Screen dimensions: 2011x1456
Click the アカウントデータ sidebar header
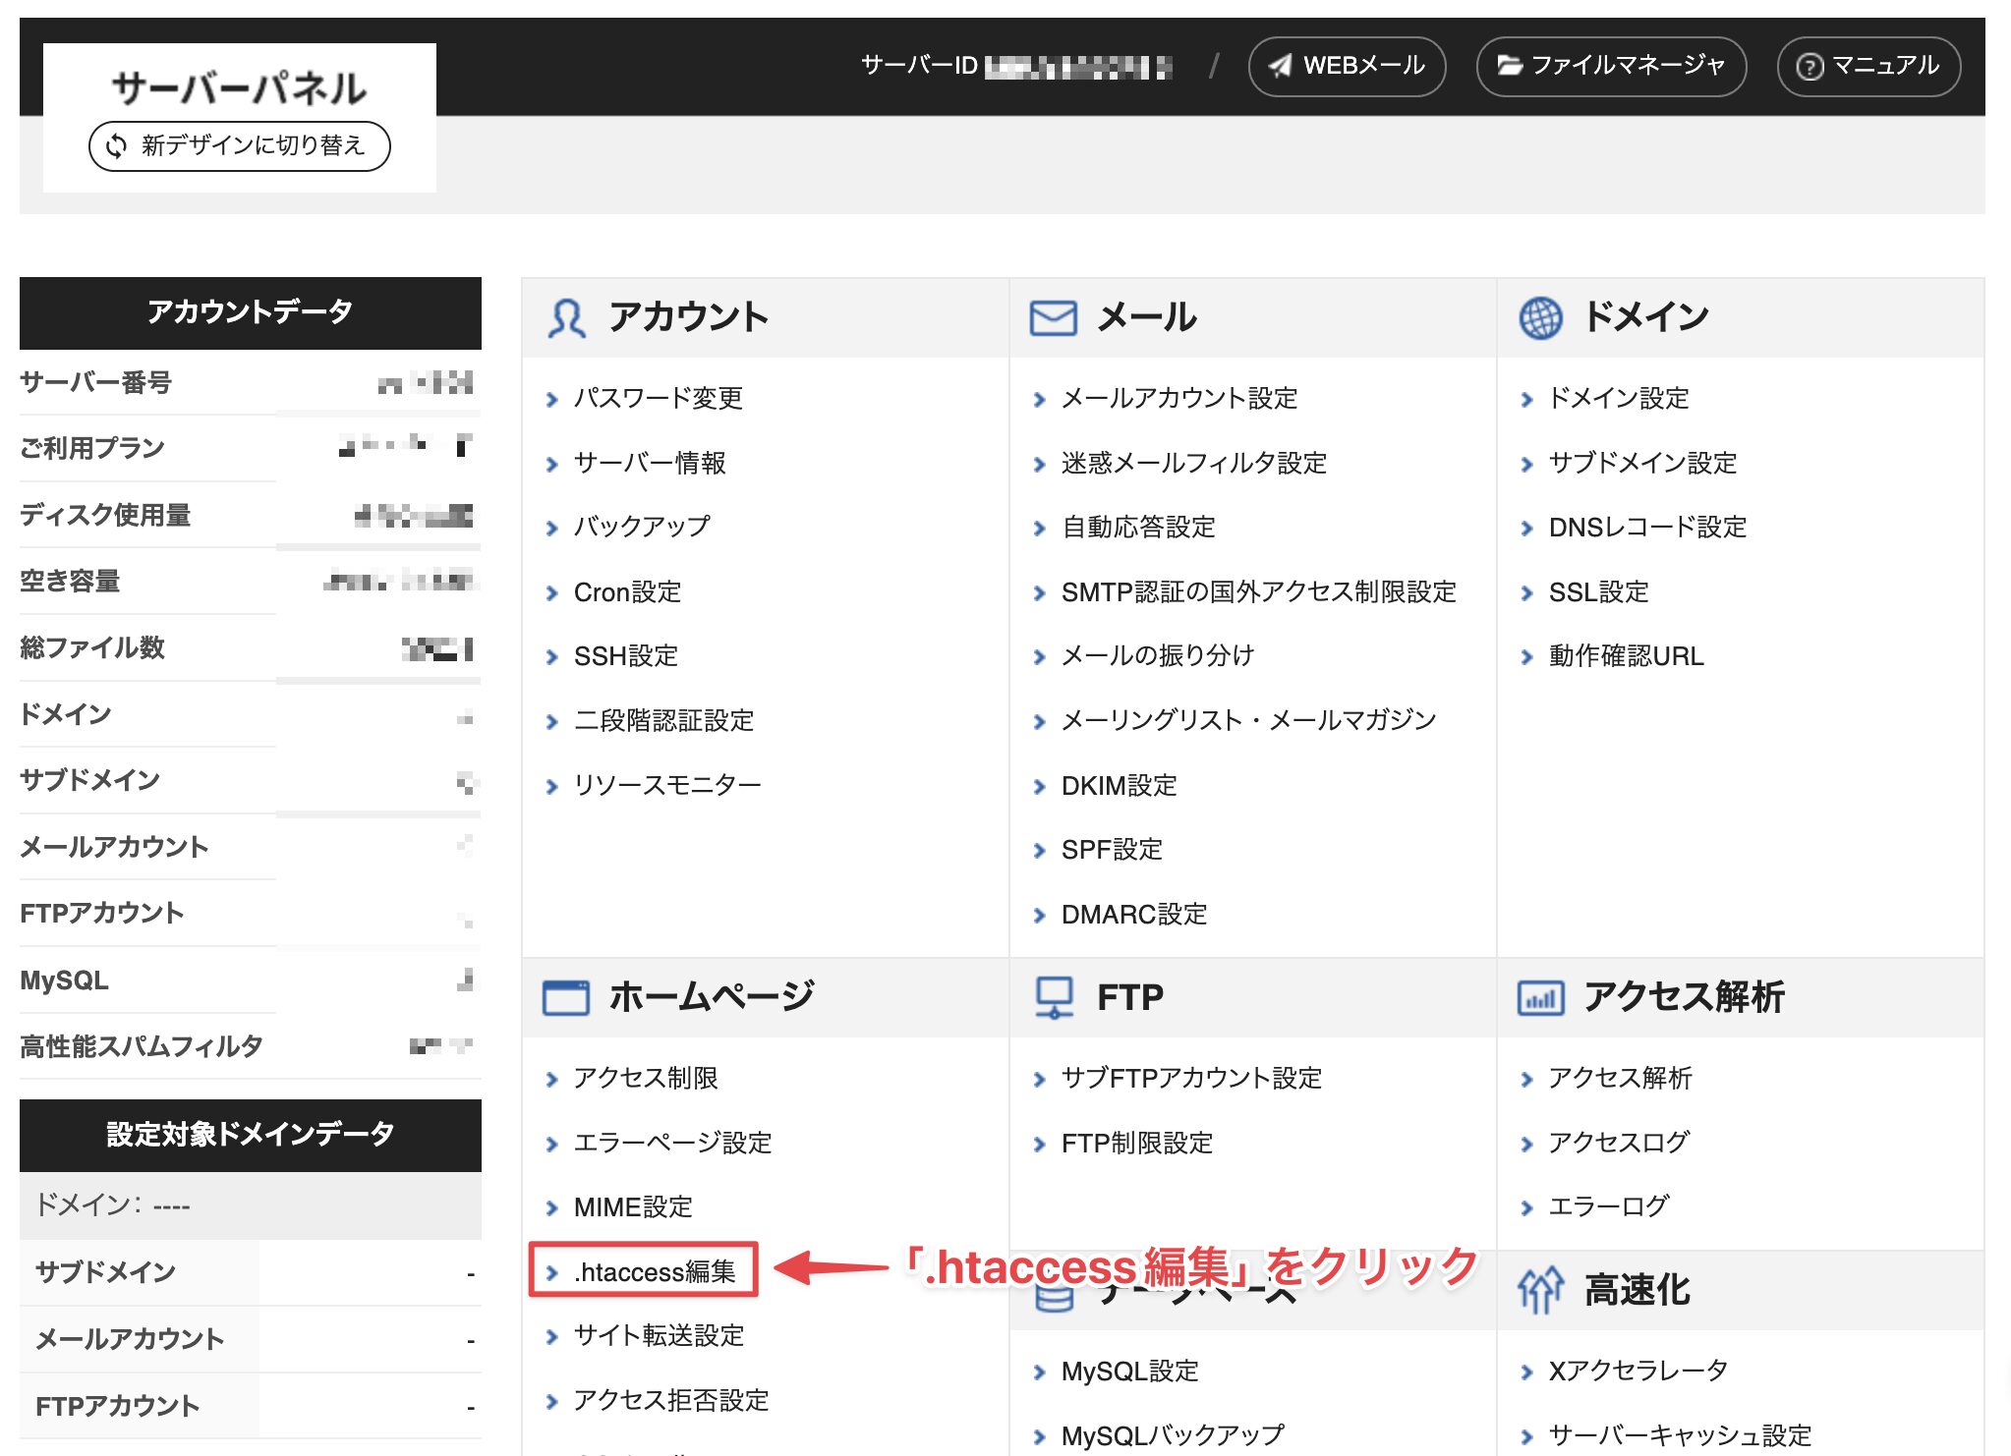251,312
